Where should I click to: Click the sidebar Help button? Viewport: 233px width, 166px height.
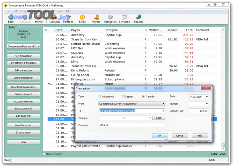(x=24, y=142)
